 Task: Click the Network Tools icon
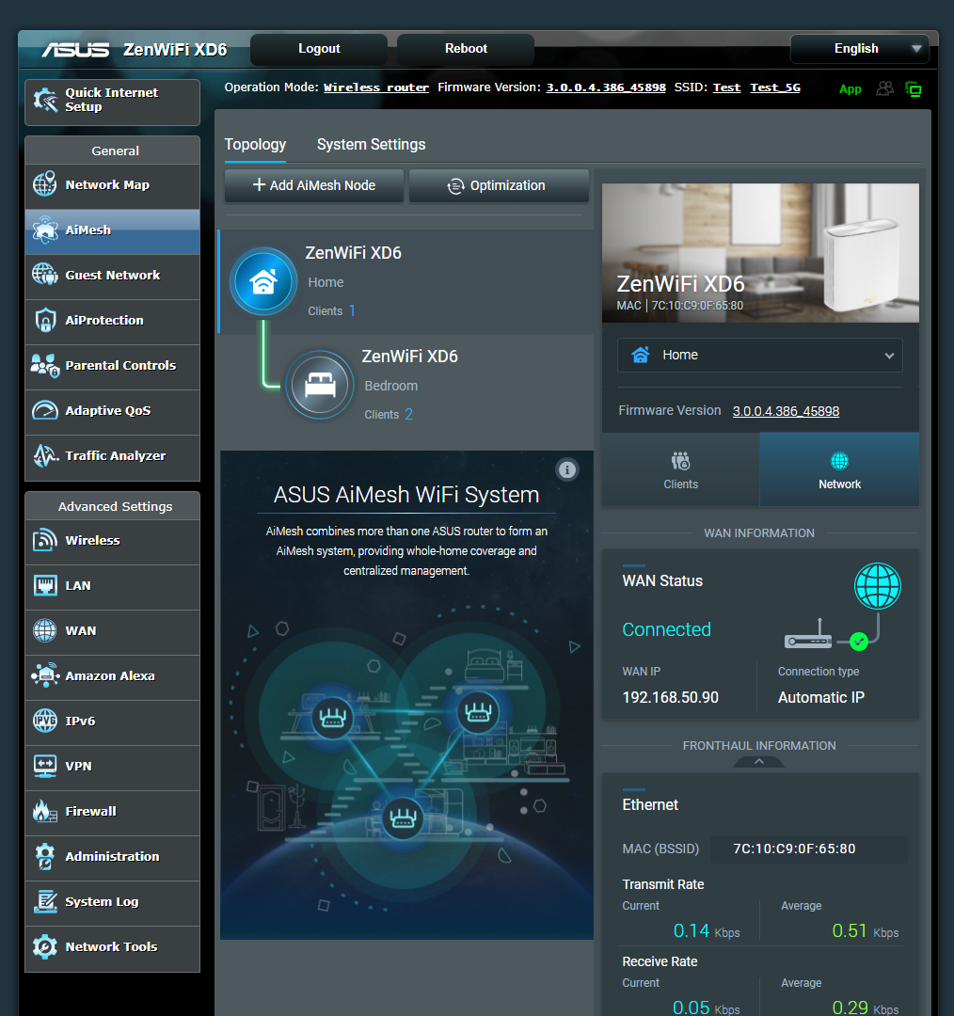(x=45, y=946)
